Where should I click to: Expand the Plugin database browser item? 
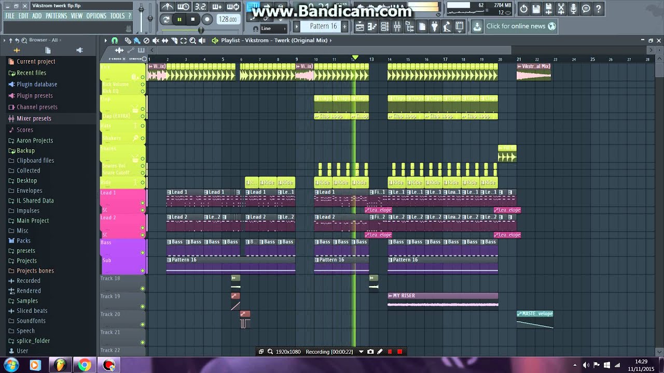(x=37, y=84)
